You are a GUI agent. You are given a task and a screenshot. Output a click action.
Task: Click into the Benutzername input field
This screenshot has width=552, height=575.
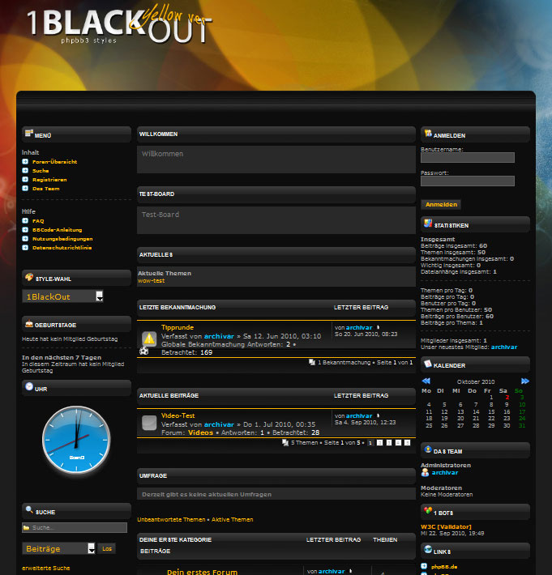coord(468,158)
